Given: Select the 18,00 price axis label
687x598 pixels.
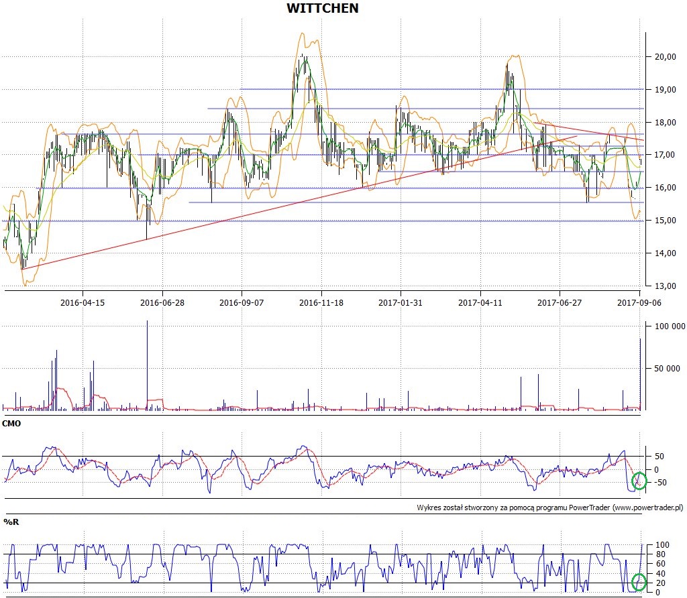Looking at the screenshot, I should 665,122.
